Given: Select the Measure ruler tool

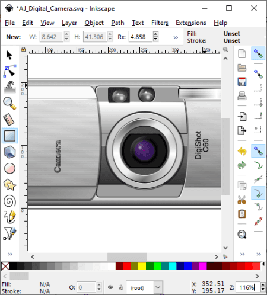Looking at the screenshot, I should (9, 120).
